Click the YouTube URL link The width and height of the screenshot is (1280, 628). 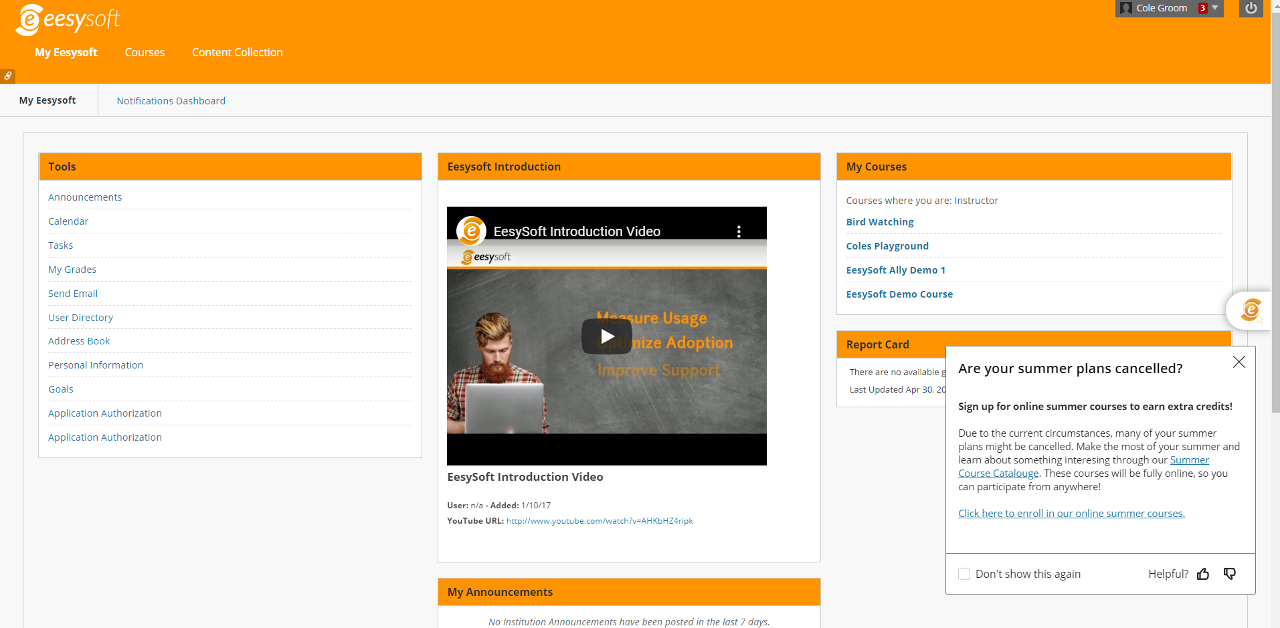click(x=600, y=521)
